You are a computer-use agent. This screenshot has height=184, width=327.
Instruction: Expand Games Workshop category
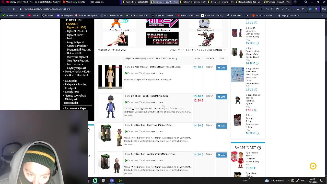point(75,96)
